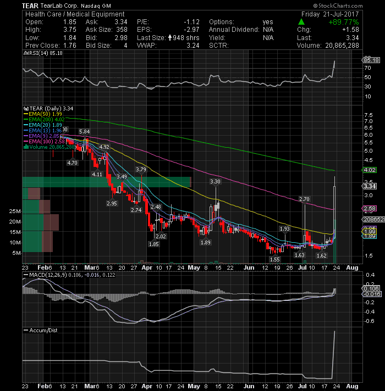
Task: Click the Chg value +1.58
Action: tap(350, 30)
